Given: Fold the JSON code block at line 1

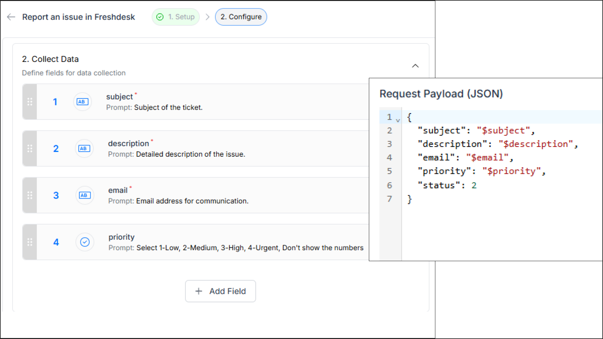Looking at the screenshot, I should [x=398, y=120].
